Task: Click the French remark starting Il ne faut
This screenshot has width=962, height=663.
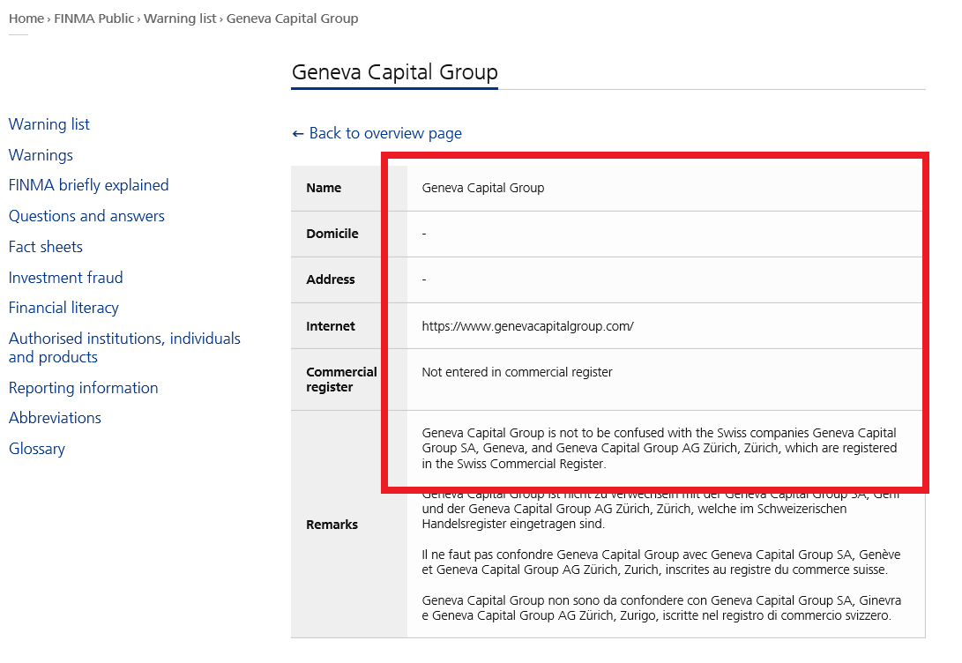Action: [x=661, y=562]
